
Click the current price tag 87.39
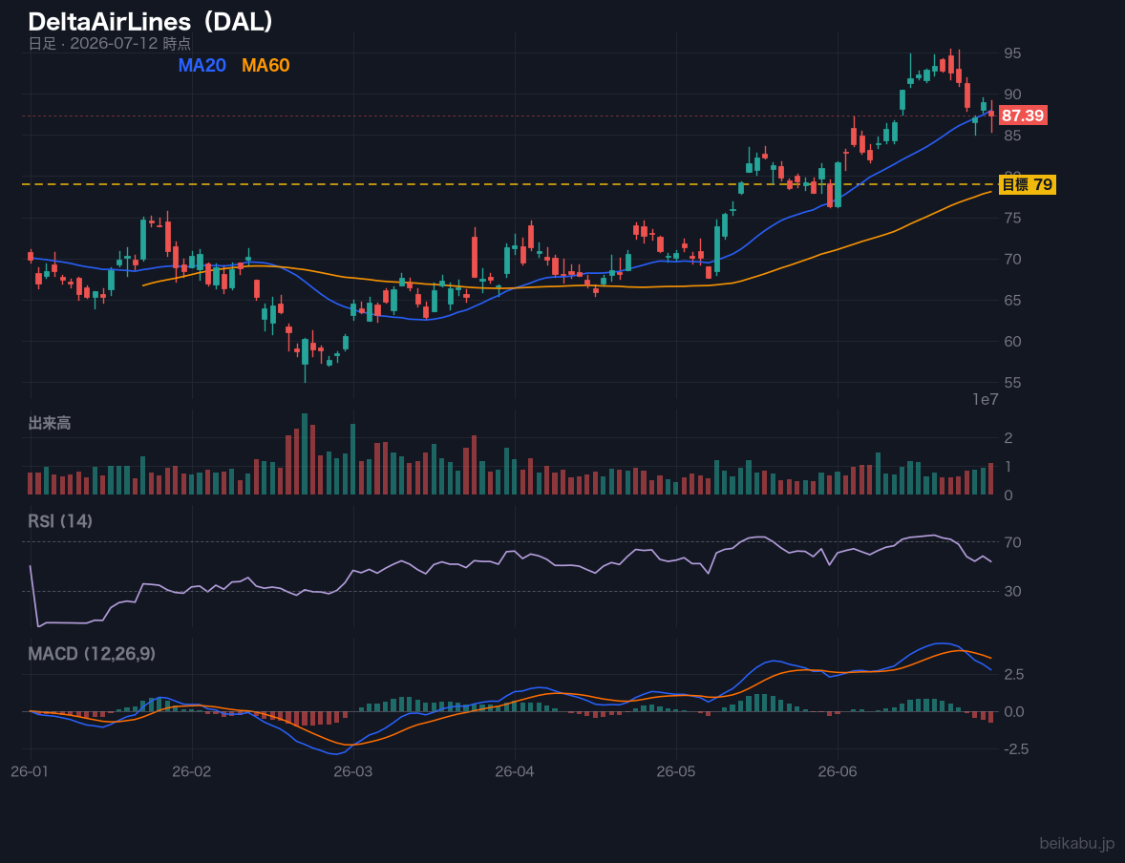1023,116
